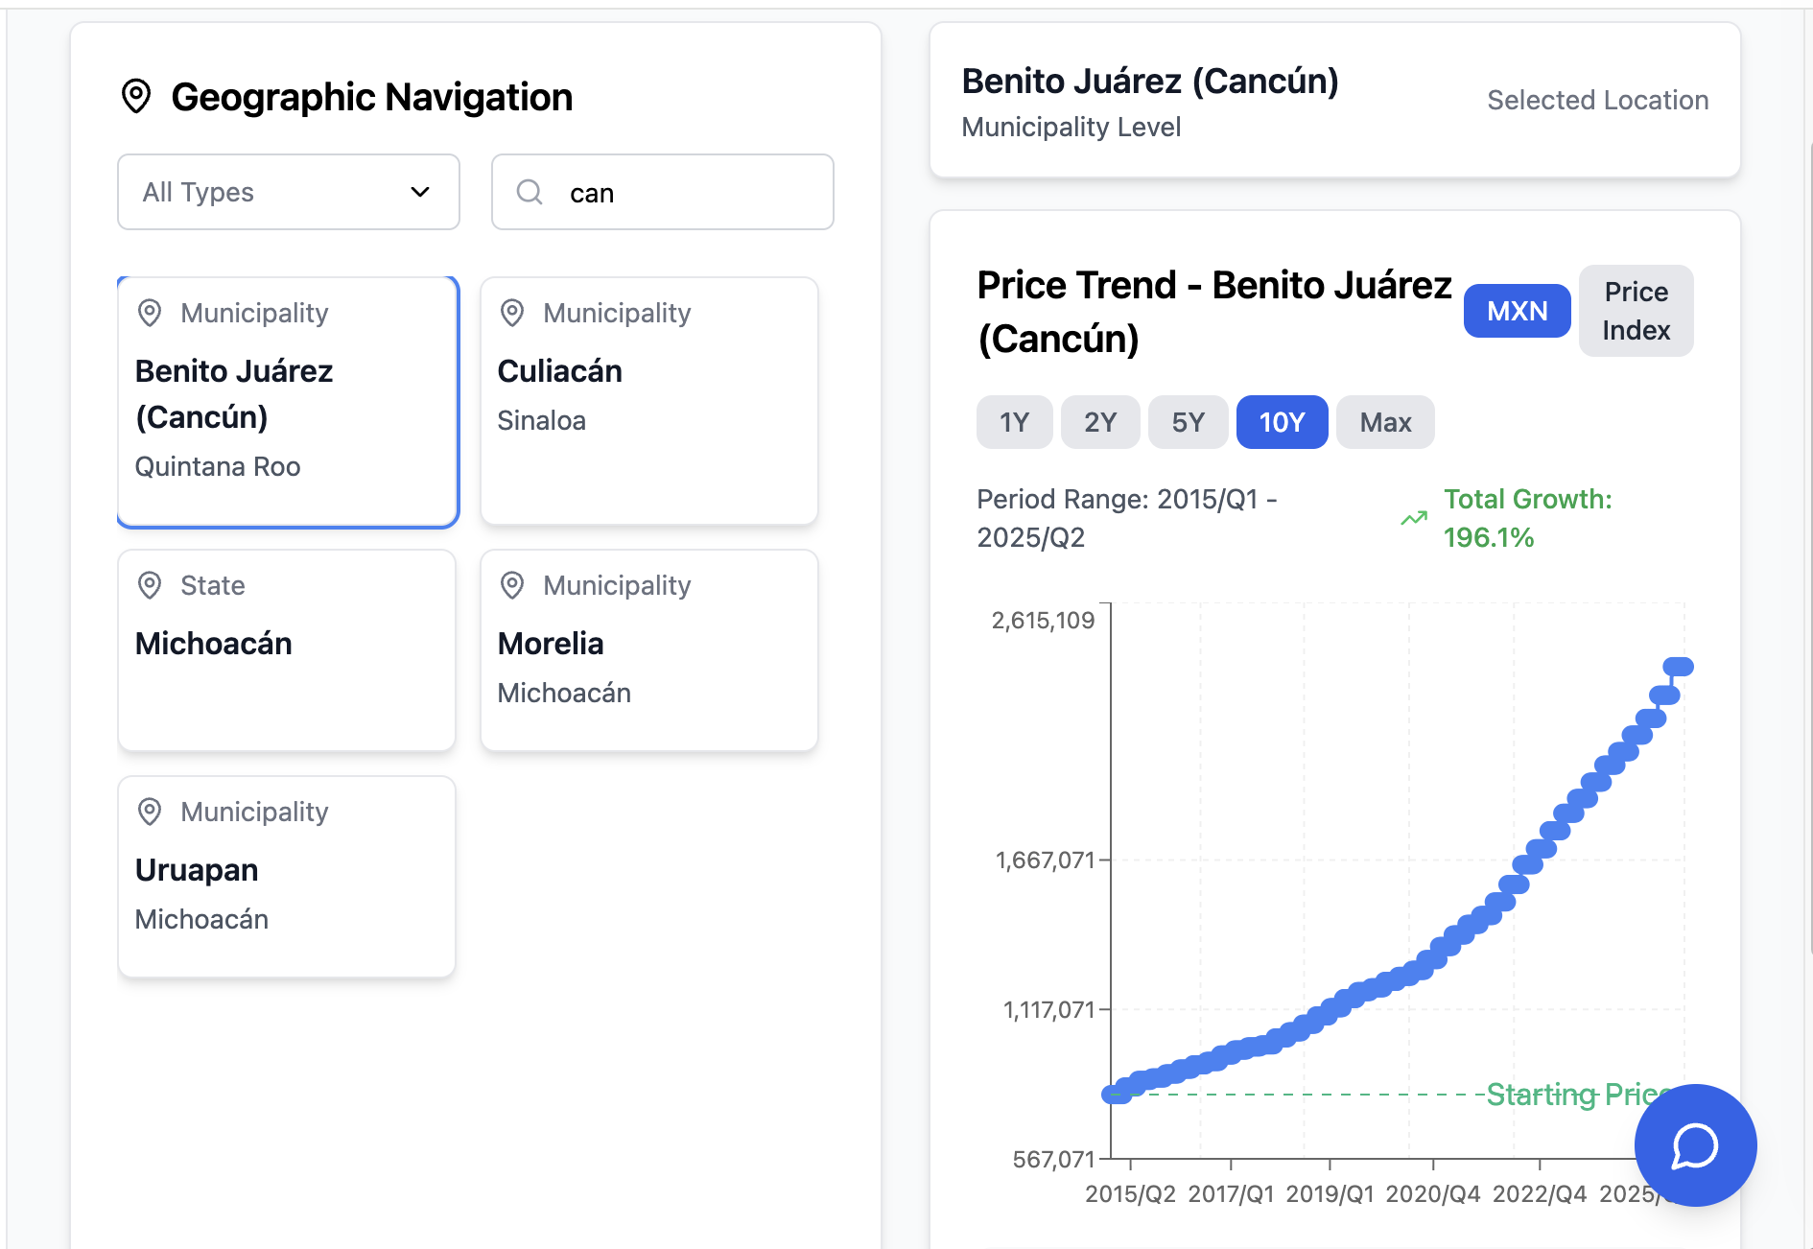Choose the 2Y period button

coord(1100,422)
